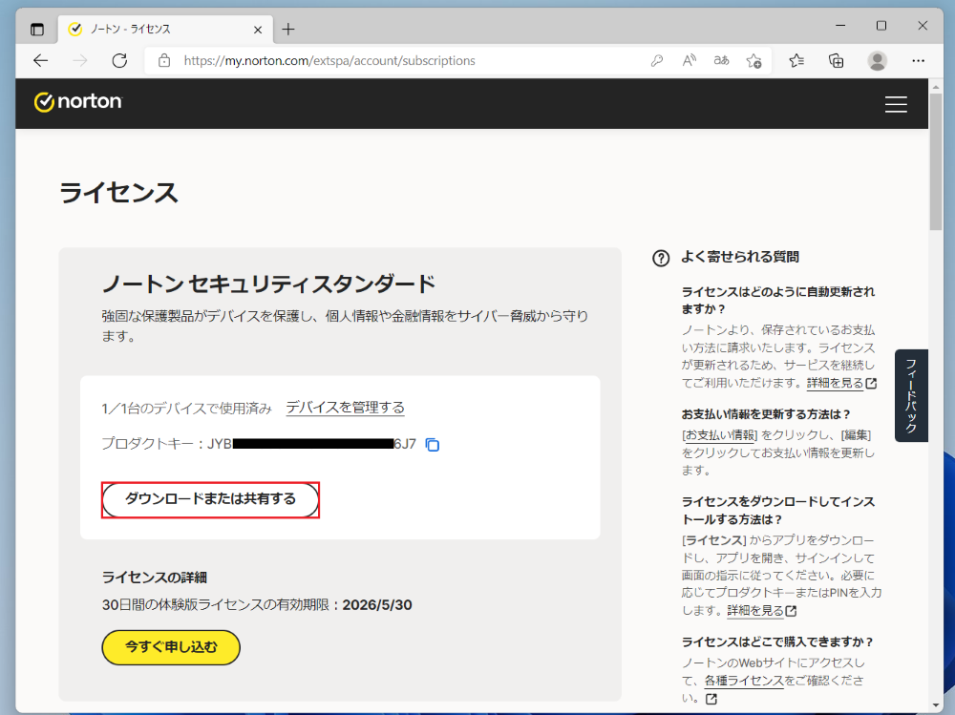Open the tab actions menu icon

pos(37,30)
